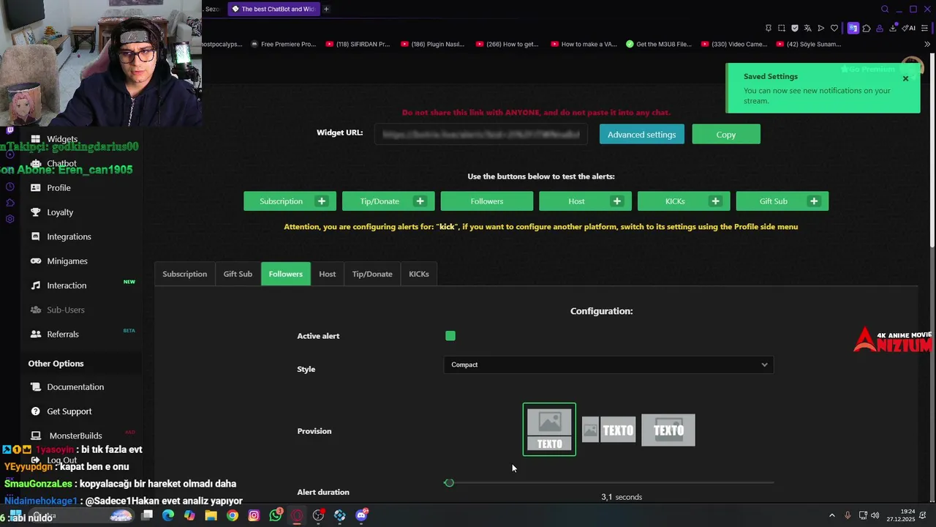
Task: Switch to the Gift Sub configuration tab
Action: (x=238, y=274)
